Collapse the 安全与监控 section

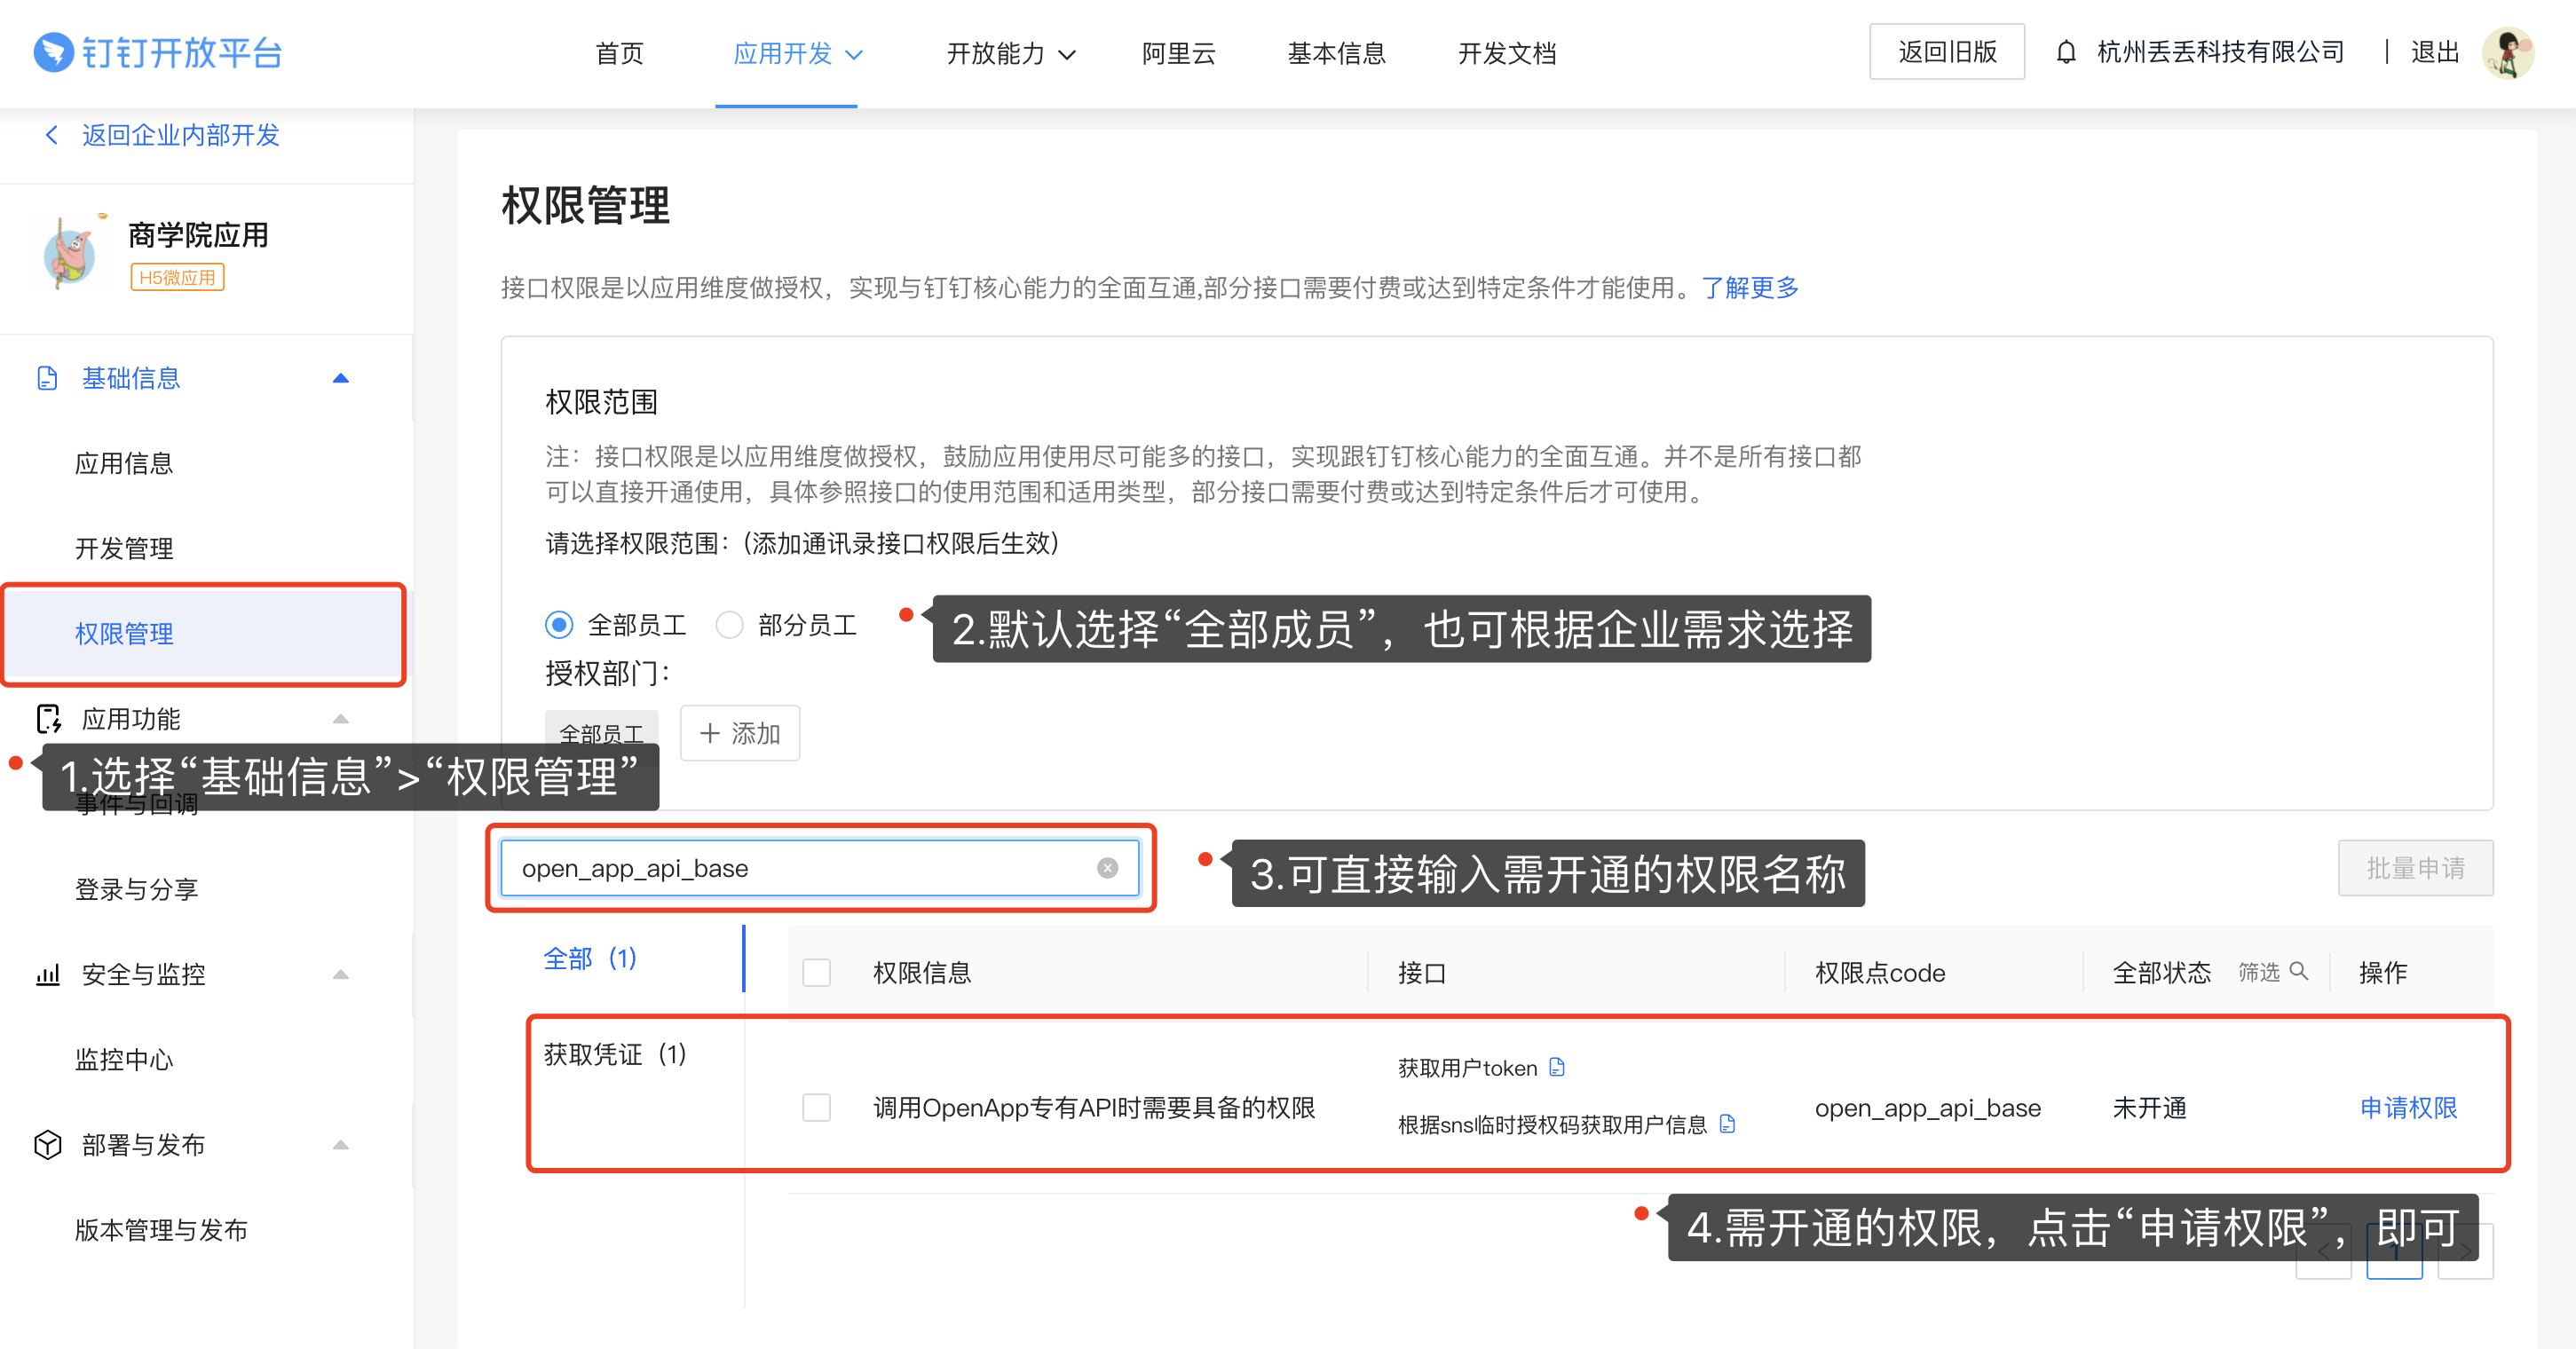340,974
